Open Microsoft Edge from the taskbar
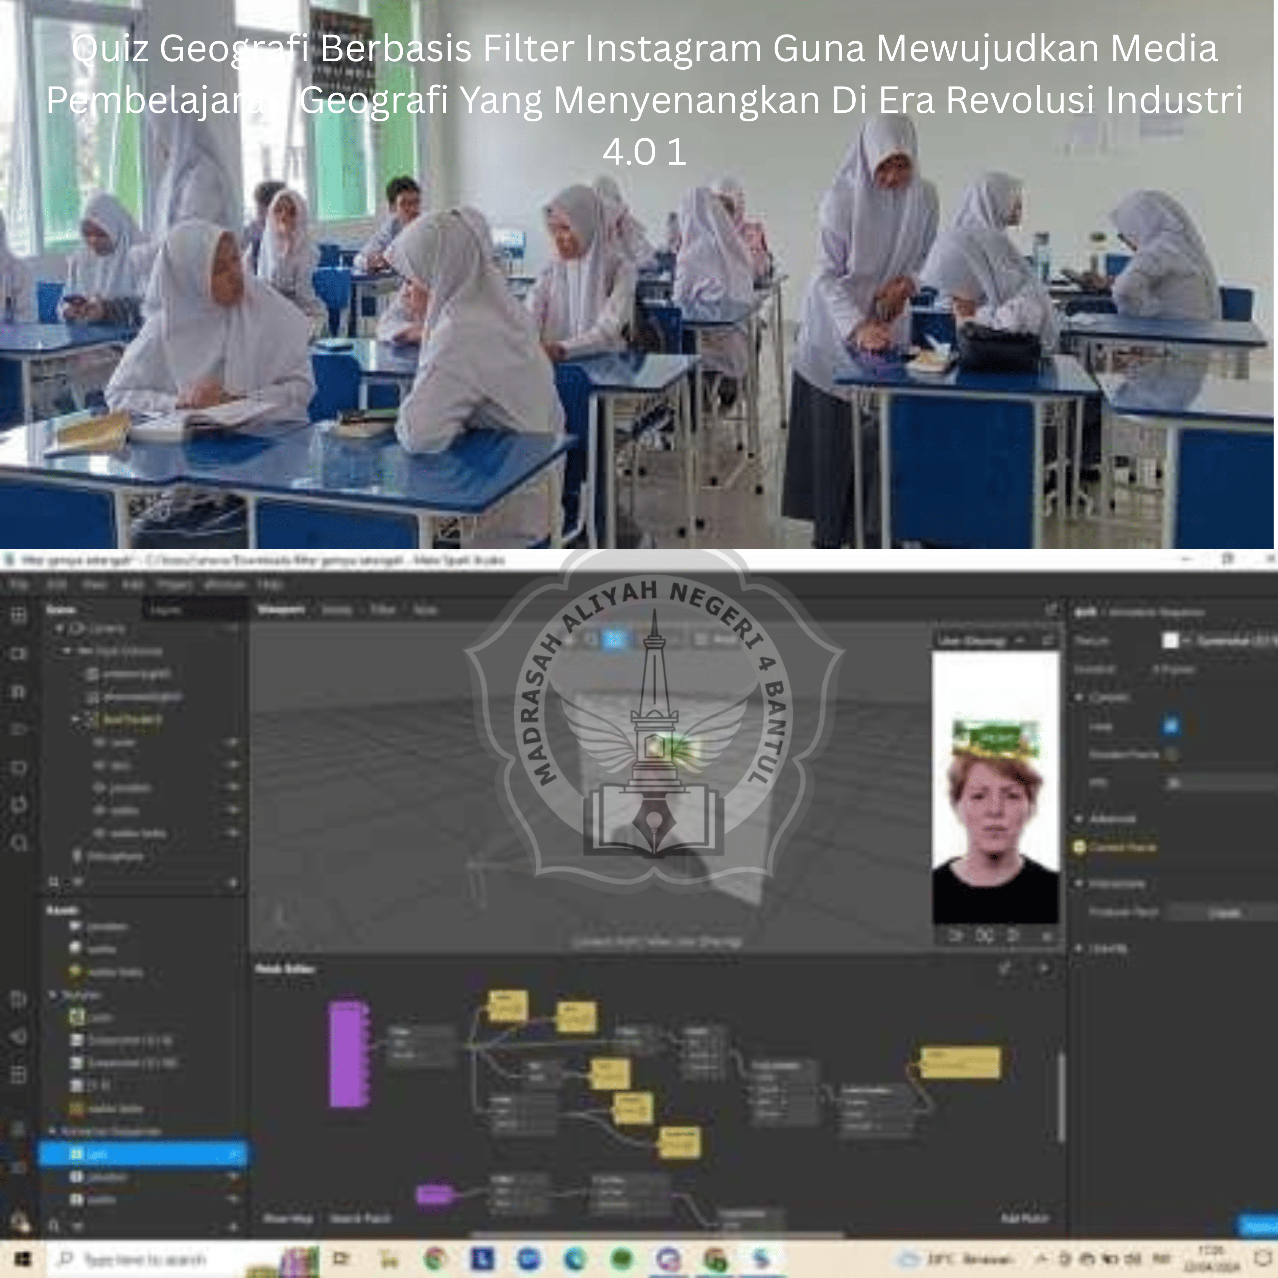 [x=575, y=1259]
